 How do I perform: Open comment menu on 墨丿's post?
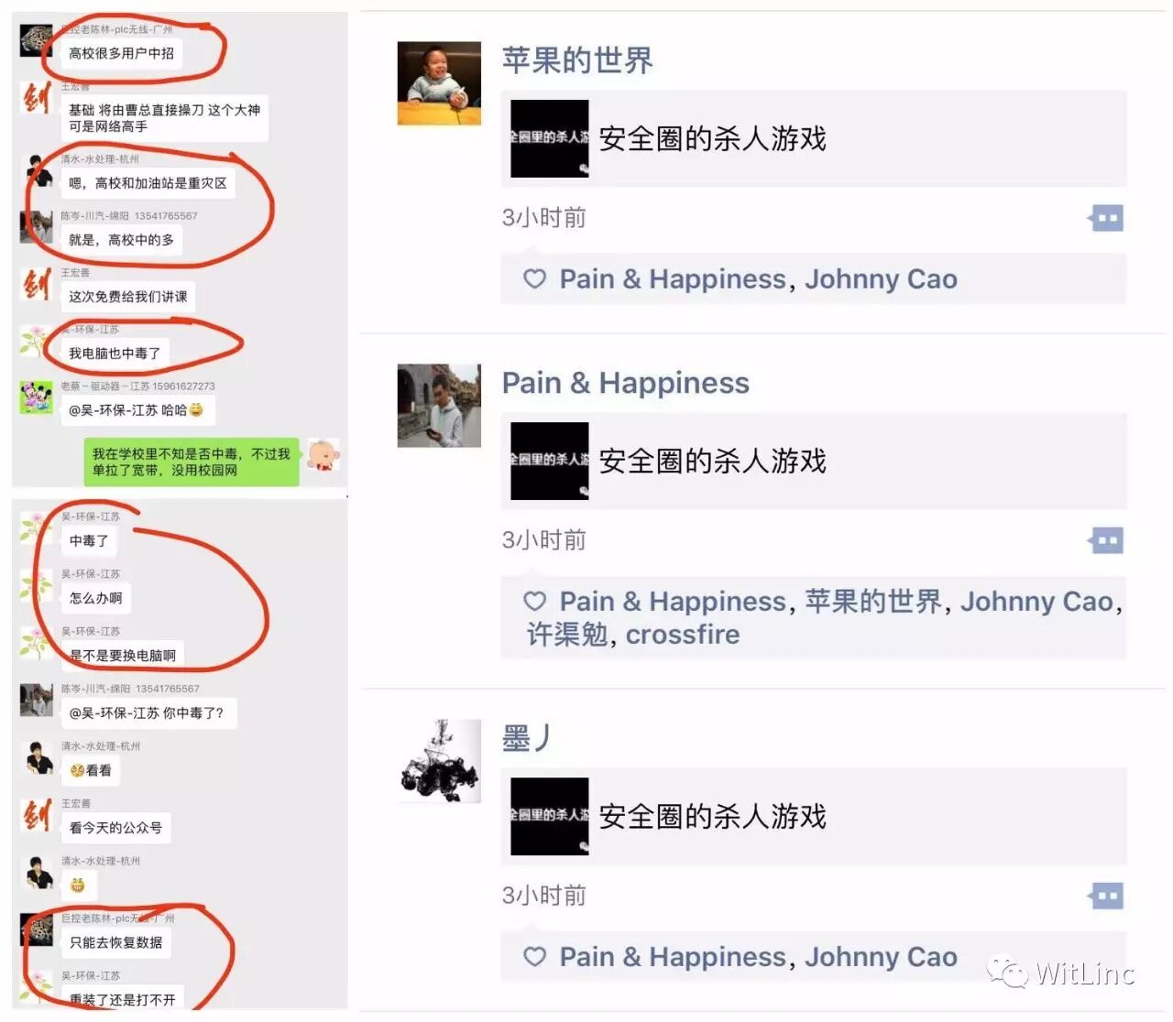(1106, 896)
